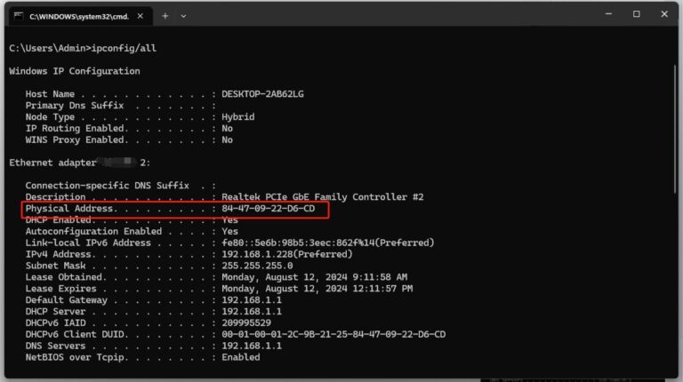Click the Autoconfiguration Enabled Yes value
This screenshot has width=683, height=382.
point(229,232)
